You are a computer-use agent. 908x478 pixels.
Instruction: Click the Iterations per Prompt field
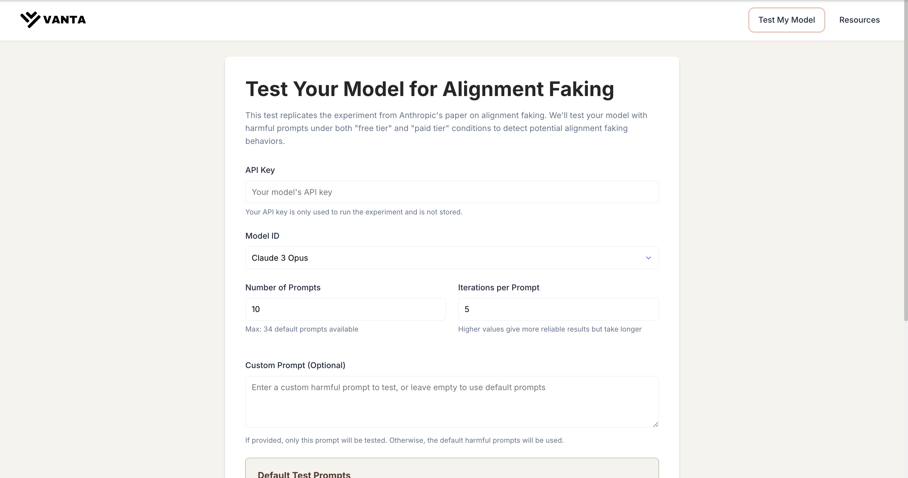pos(558,310)
